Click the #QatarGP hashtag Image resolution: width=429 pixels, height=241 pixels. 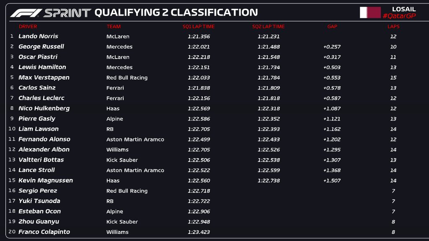pos(398,16)
